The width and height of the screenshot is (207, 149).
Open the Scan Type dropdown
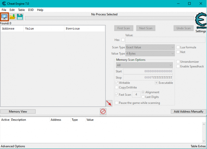tap(150, 47)
